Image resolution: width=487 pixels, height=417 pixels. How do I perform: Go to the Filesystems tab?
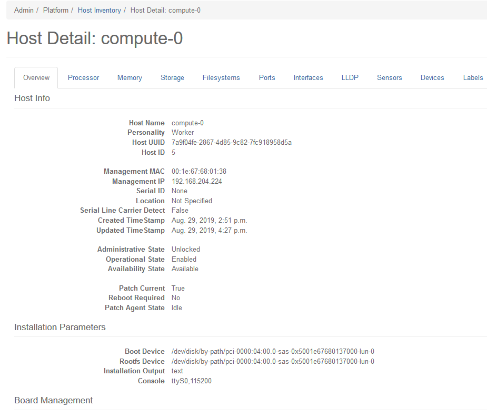pyautogui.click(x=221, y=77)
